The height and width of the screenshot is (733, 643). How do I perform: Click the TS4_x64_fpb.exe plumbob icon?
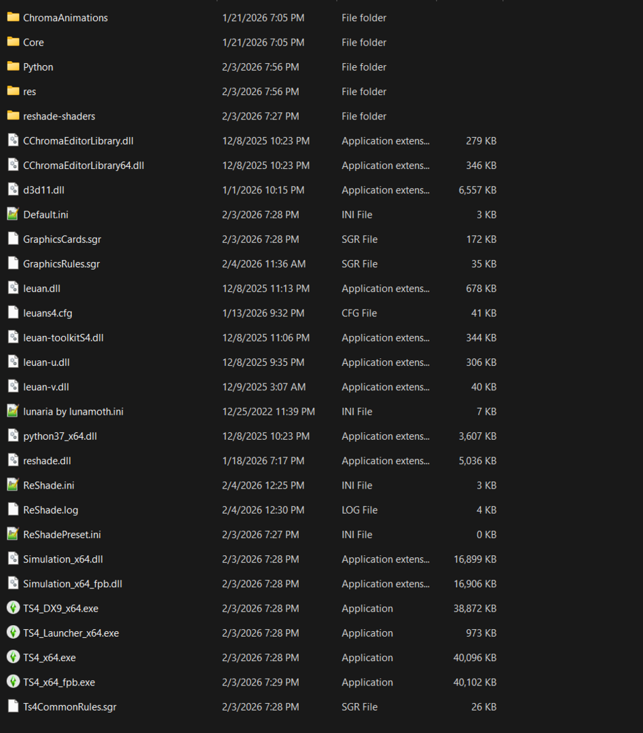click(x=13, y=681)
